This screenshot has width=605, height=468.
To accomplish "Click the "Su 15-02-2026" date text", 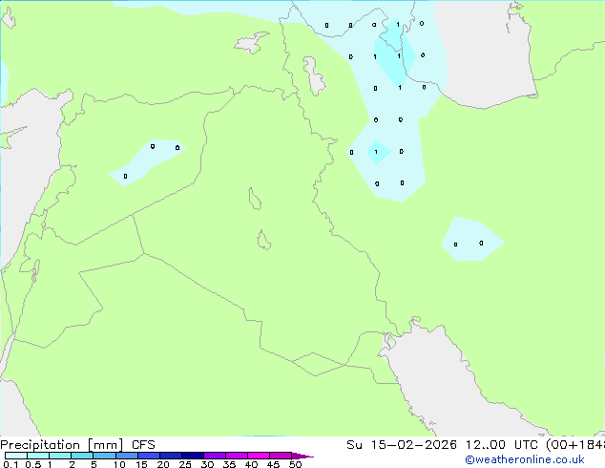I will click(402, 445).
